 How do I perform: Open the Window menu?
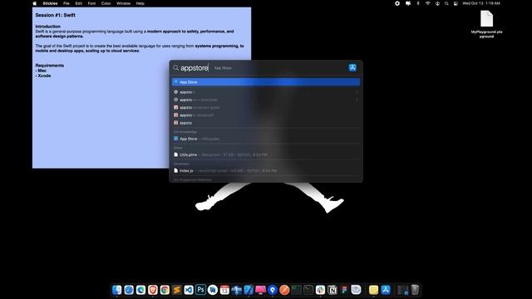pyautogui.click(x=124, y=3)
